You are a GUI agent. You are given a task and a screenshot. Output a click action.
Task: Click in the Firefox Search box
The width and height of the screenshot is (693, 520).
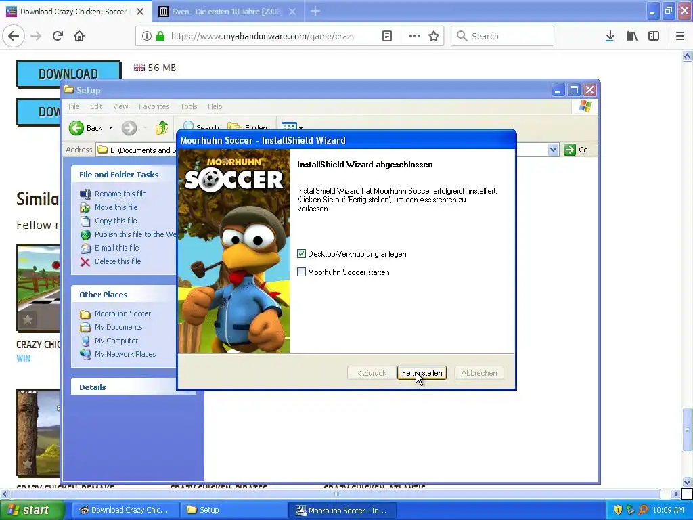(x=502, y=36)
